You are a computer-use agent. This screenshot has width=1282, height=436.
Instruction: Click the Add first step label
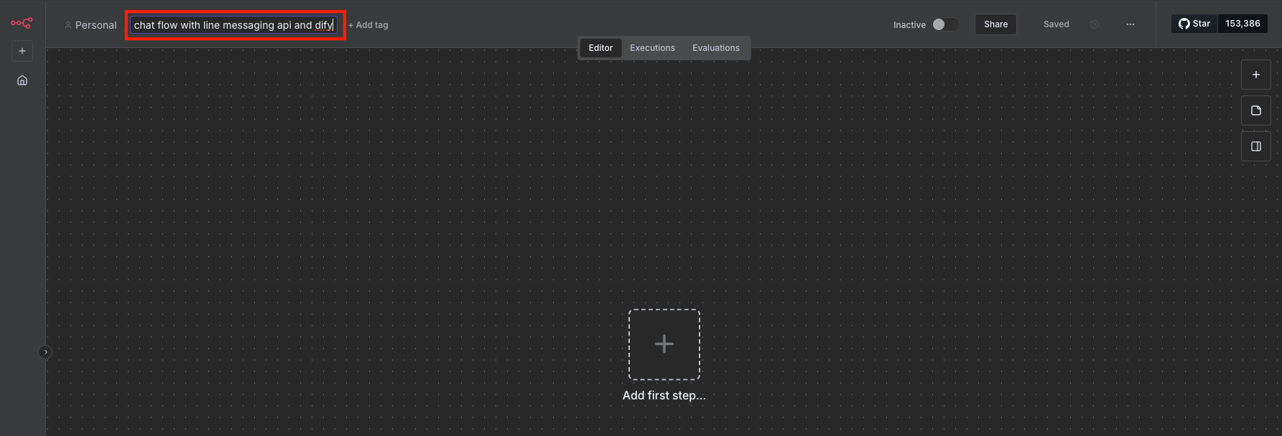[x=664, y=396]
